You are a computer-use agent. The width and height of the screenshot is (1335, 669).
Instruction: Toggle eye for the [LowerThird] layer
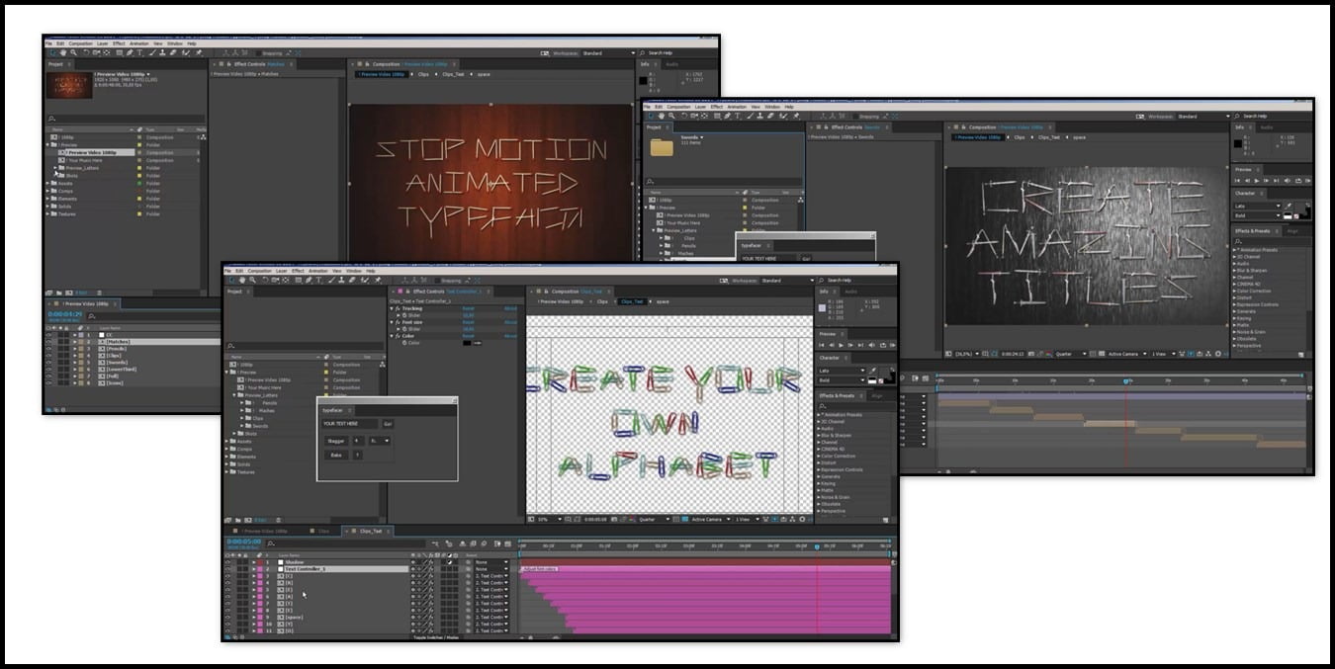coord(48,369)
